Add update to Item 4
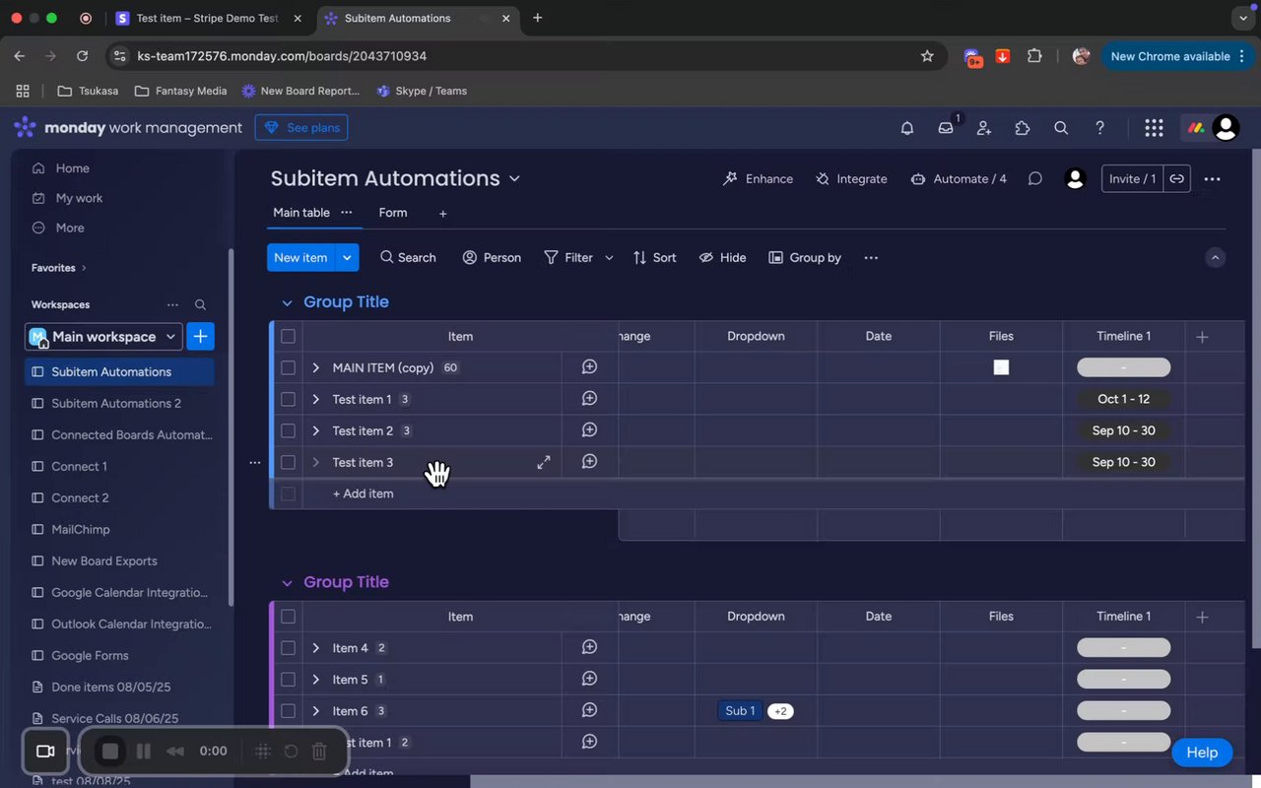The height and width of the screenshot is (788, 1261). (589, 647)
